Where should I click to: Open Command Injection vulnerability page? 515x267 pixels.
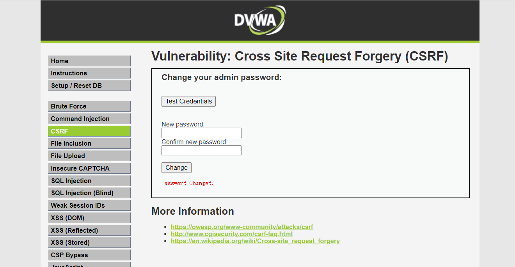point(89,119)
